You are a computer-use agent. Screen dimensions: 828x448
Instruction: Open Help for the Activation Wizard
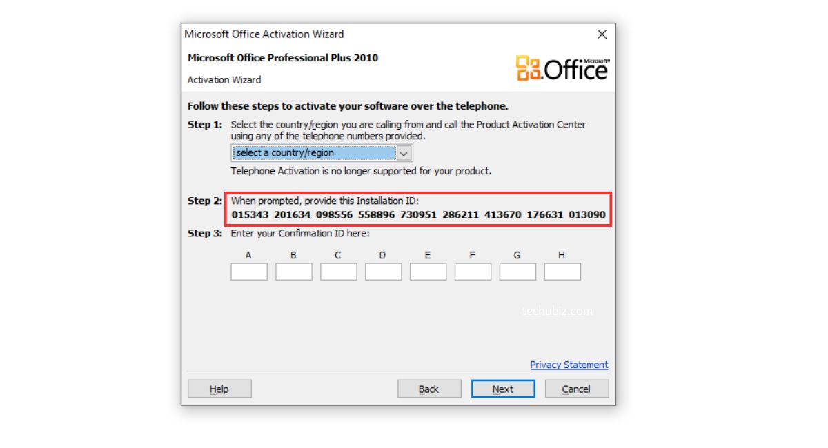pos(219,389)
